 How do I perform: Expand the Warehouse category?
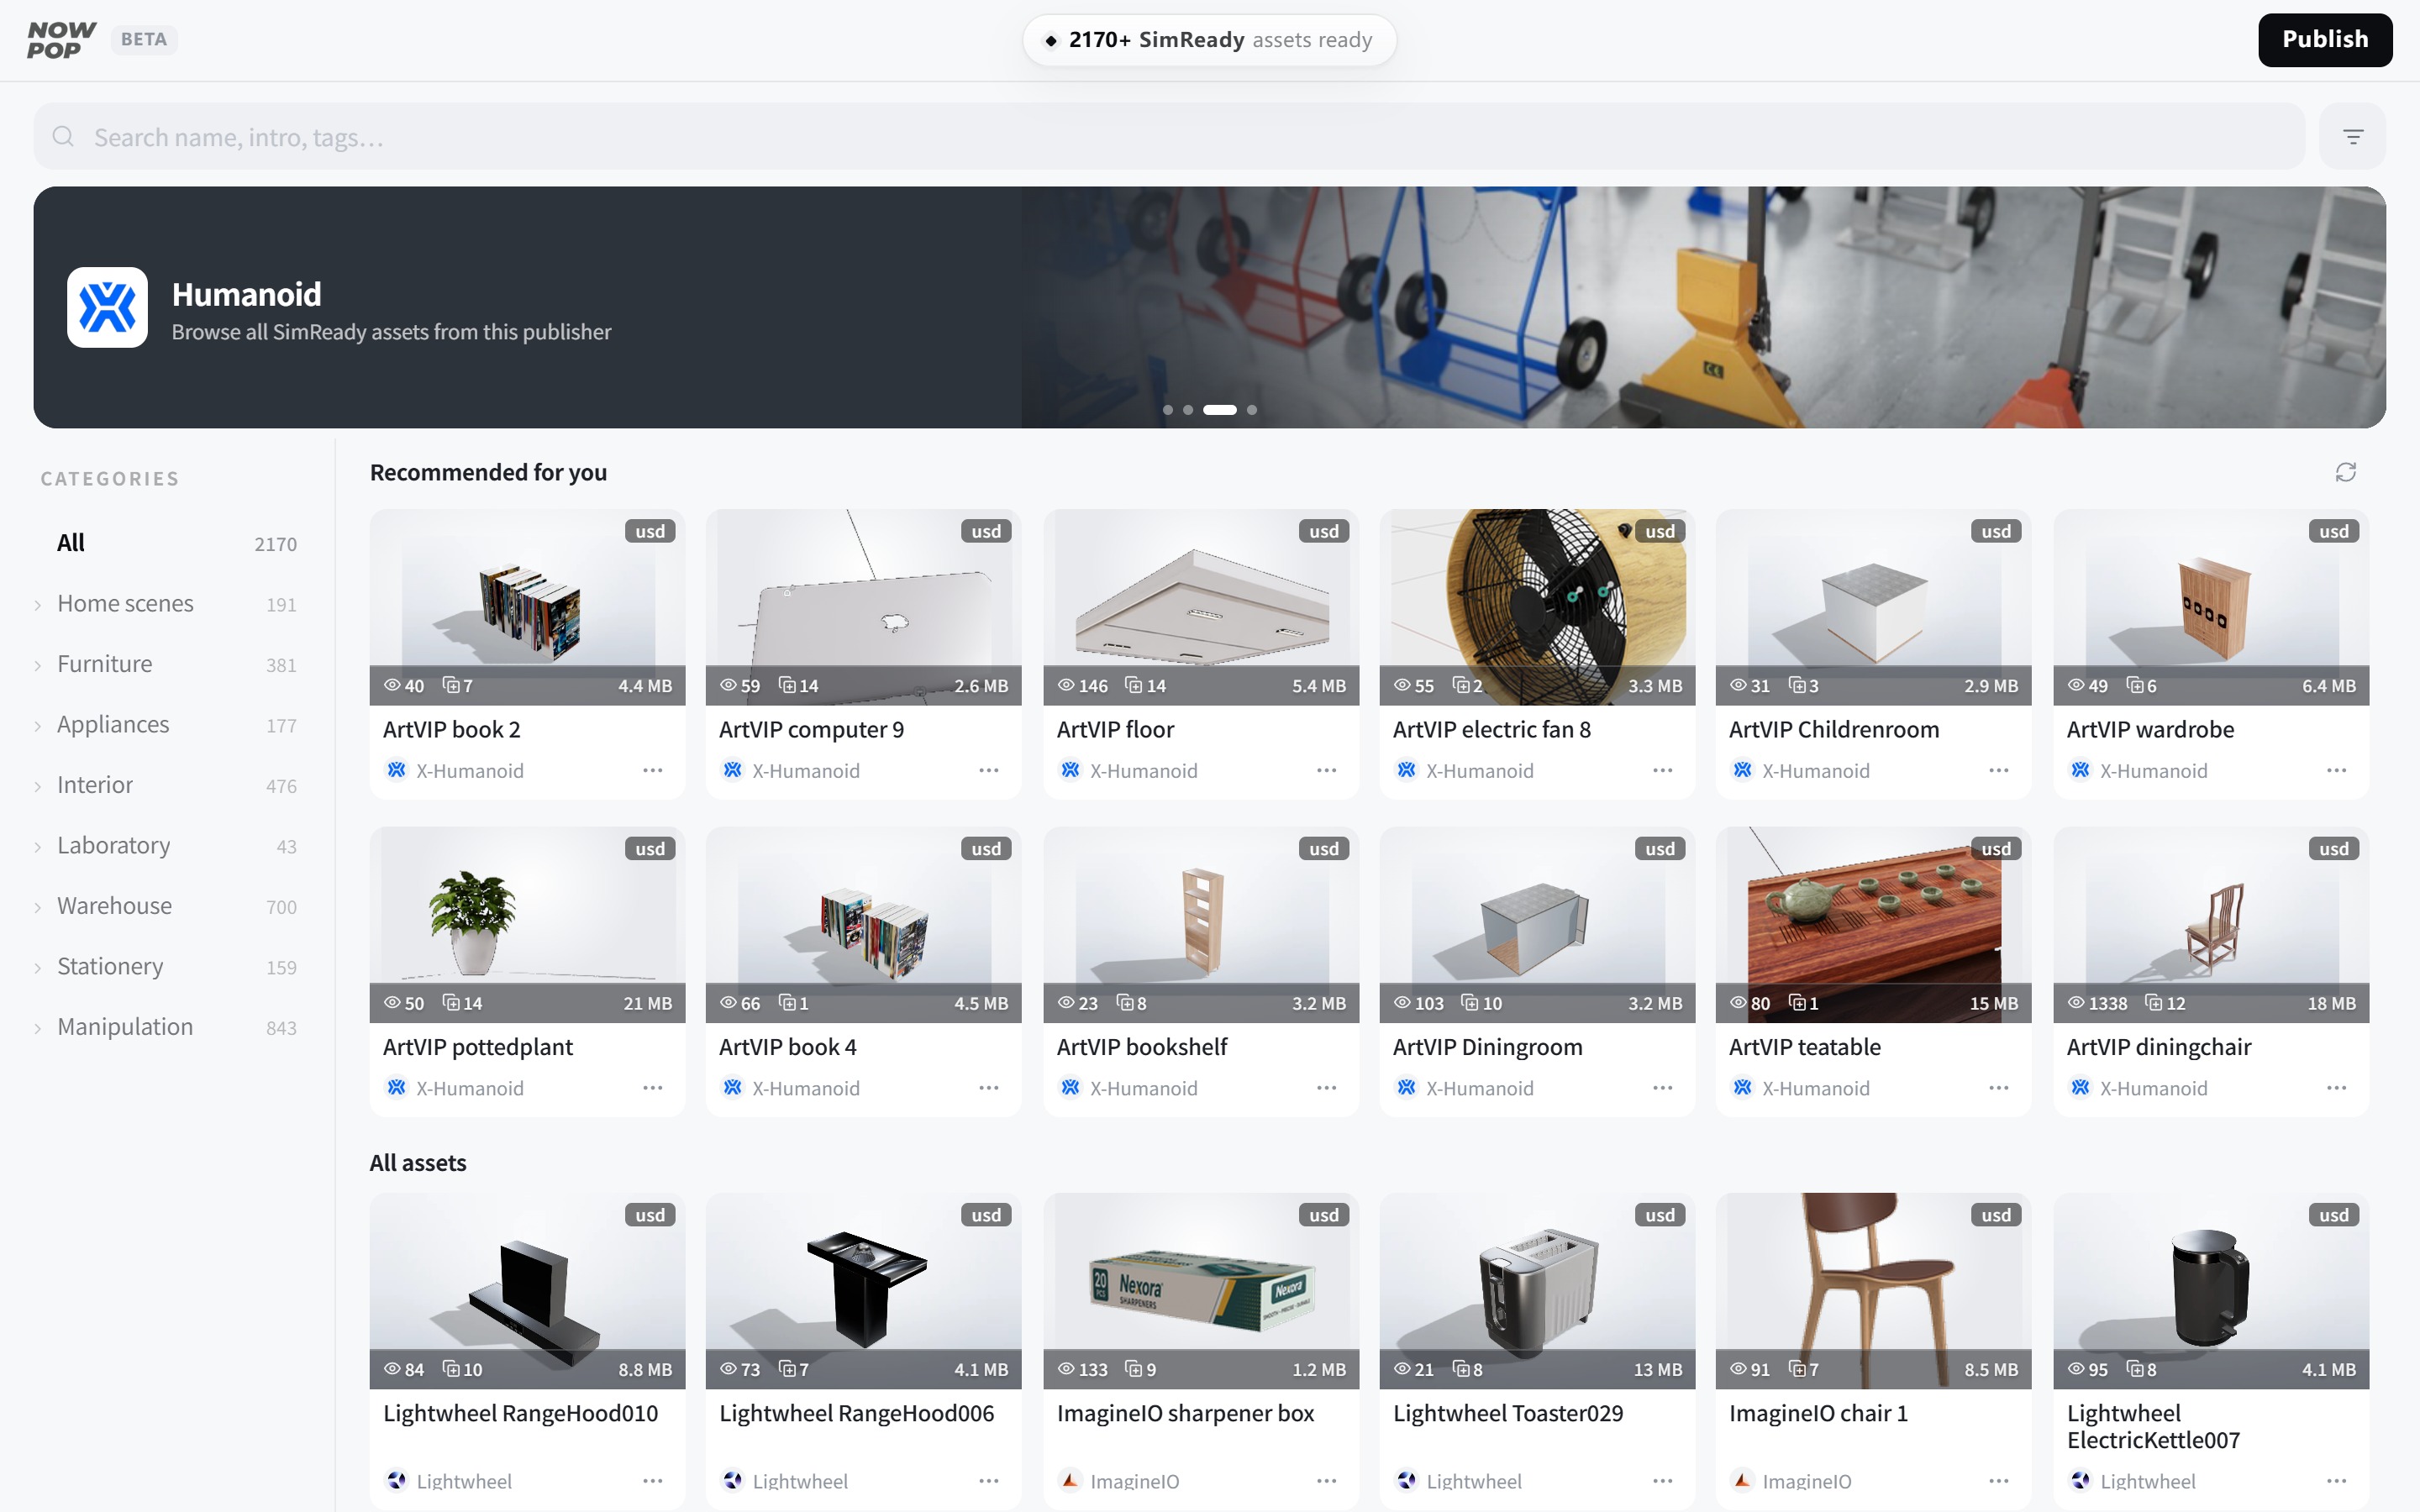tap(38, 907)
